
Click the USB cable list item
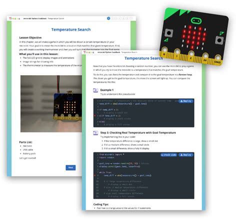28,150
